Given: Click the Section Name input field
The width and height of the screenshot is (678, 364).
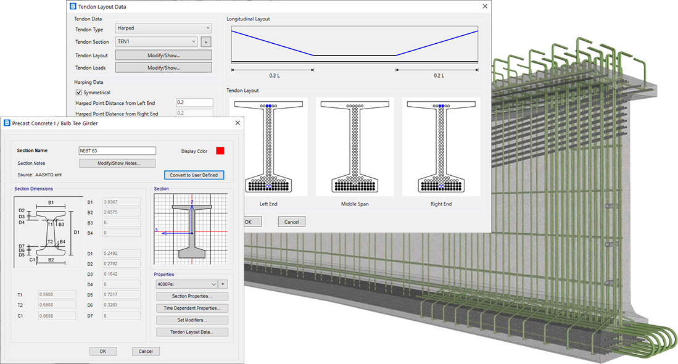Looking at the screenshot, I should (117, 151).
